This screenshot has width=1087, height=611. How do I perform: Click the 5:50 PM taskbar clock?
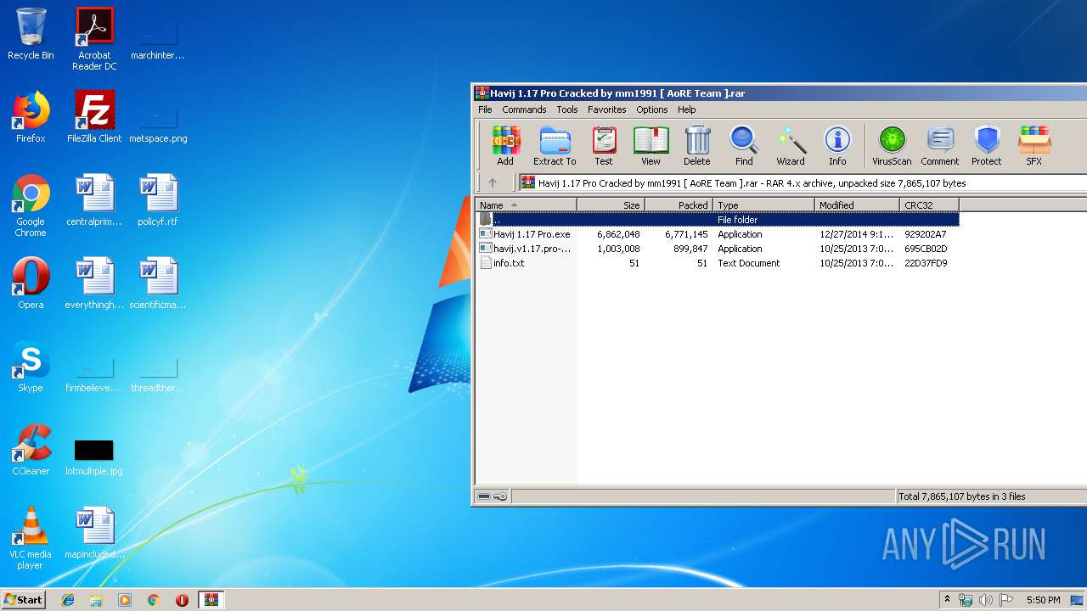(1044, 600)
